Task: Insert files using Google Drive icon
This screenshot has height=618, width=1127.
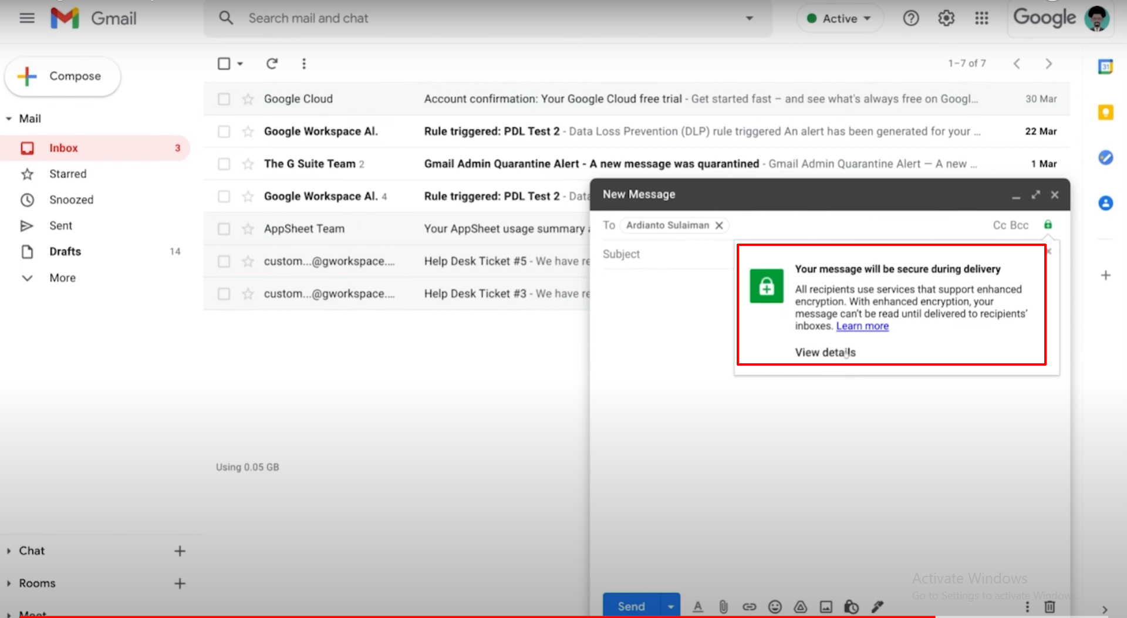Action: coord(801,606)
